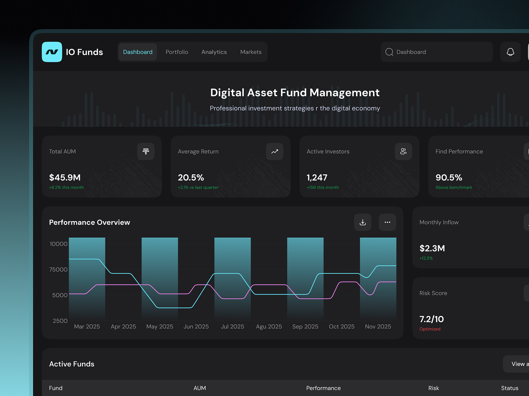
Task: Open the Performance Overview more-options menu
Action: (x=387, y=222)
